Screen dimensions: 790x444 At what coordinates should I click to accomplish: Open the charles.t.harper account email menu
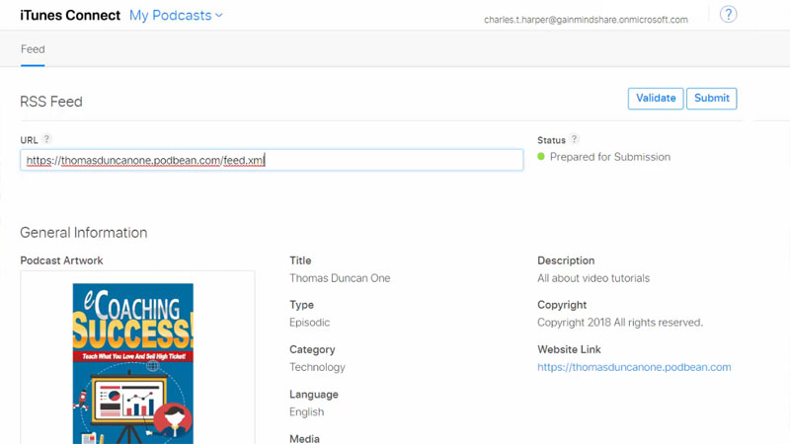[x=586, y=20]
